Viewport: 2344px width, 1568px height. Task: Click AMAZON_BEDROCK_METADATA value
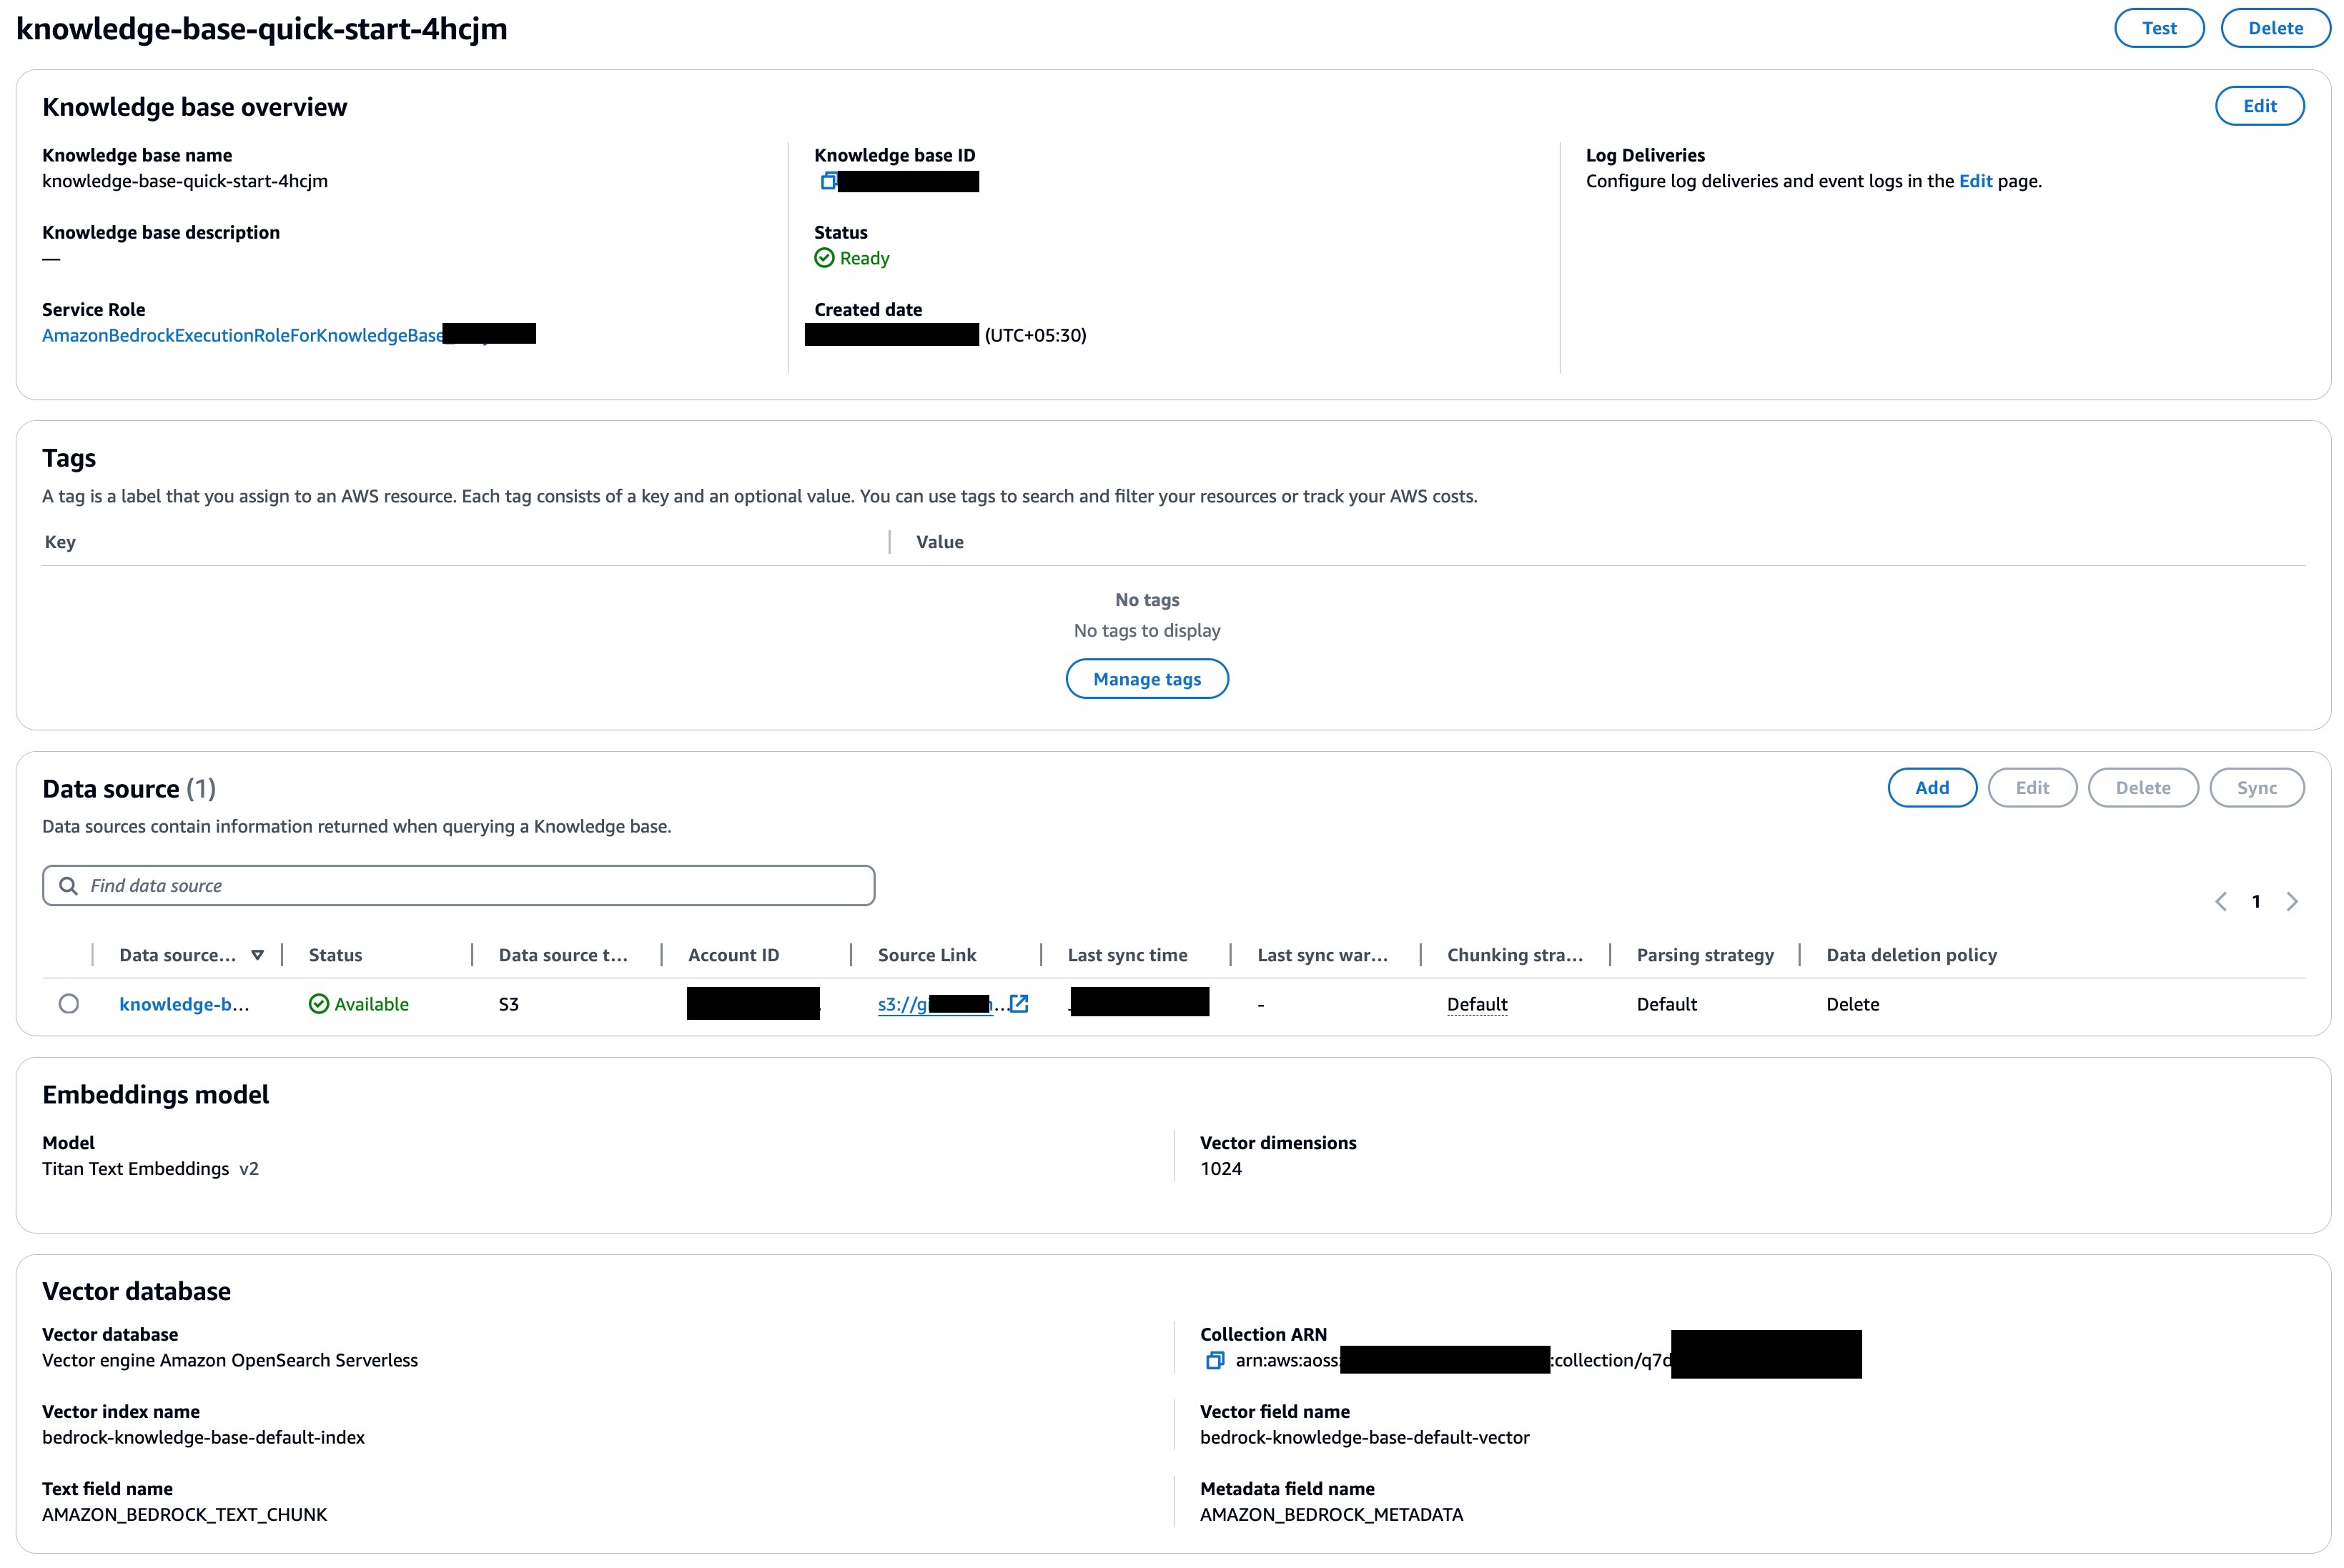1331,1514
